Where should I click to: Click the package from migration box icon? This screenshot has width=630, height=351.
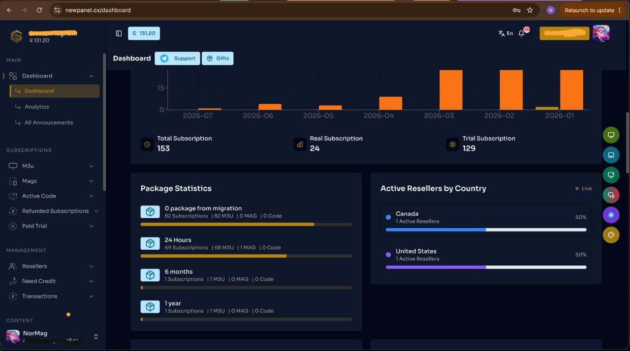click(x=150, y=212)
